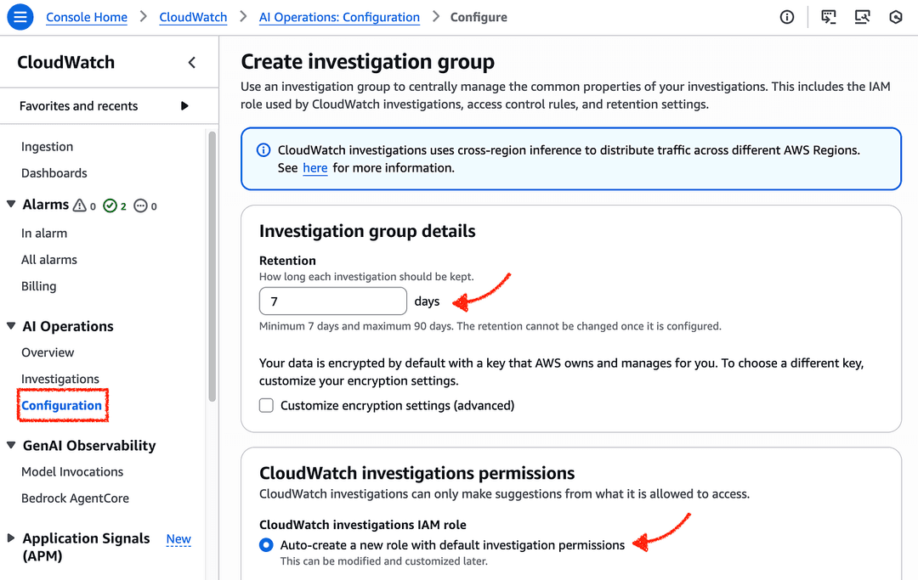The image size is (918, 580).
Task: Expand Application Signals (APM) section
Action: tap(10, 538)
